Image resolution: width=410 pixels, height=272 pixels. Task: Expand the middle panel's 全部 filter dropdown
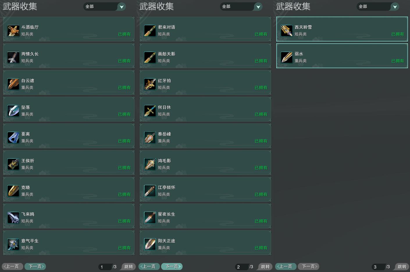(x=241, y=6)
